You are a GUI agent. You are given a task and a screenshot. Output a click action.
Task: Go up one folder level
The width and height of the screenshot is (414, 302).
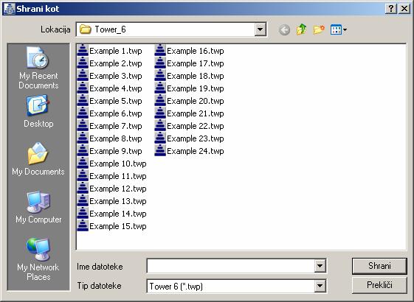pyautogui.click(x=302, y=29)
